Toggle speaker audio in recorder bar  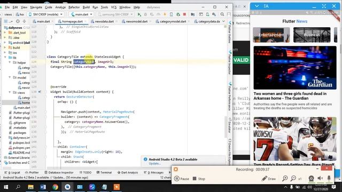point(320,179)
